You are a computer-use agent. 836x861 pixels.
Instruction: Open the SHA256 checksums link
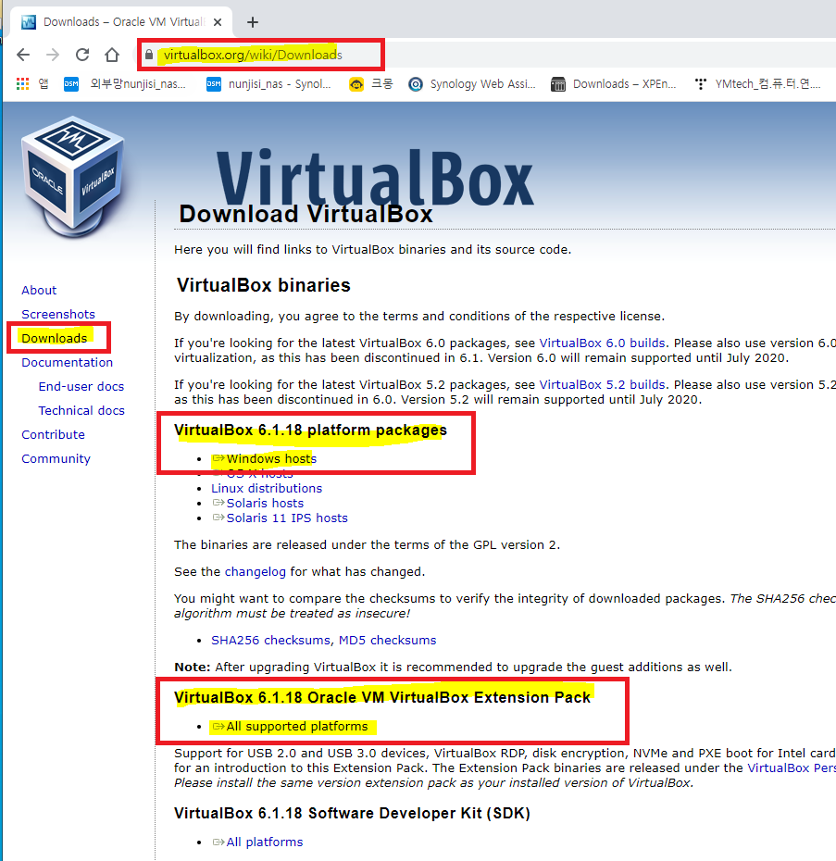tap(270, 641)
